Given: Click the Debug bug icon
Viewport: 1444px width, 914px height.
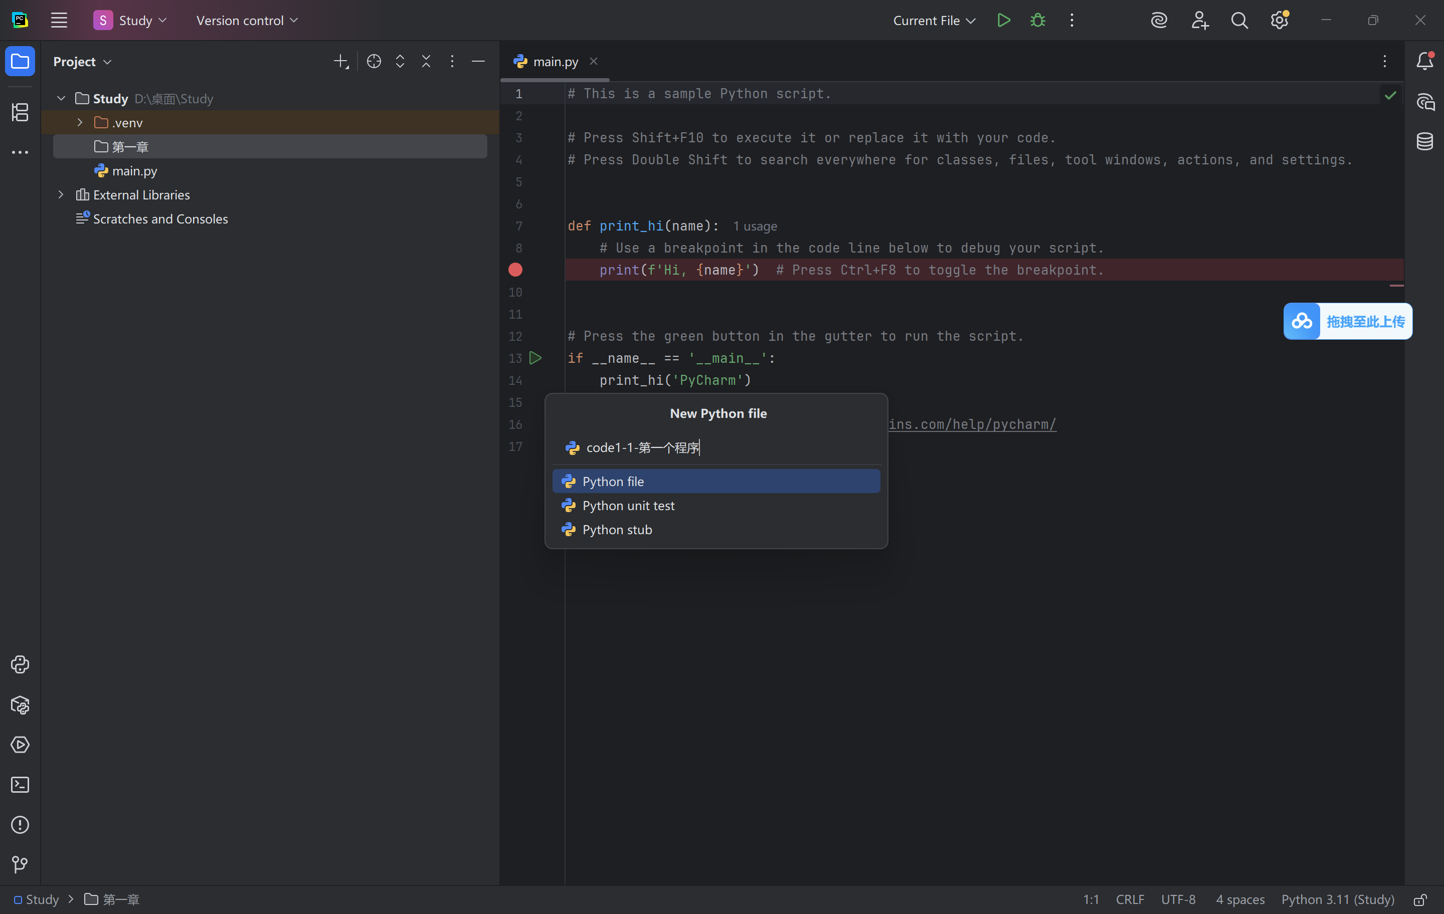Looking at the screenshot, I should [1037, 21].
